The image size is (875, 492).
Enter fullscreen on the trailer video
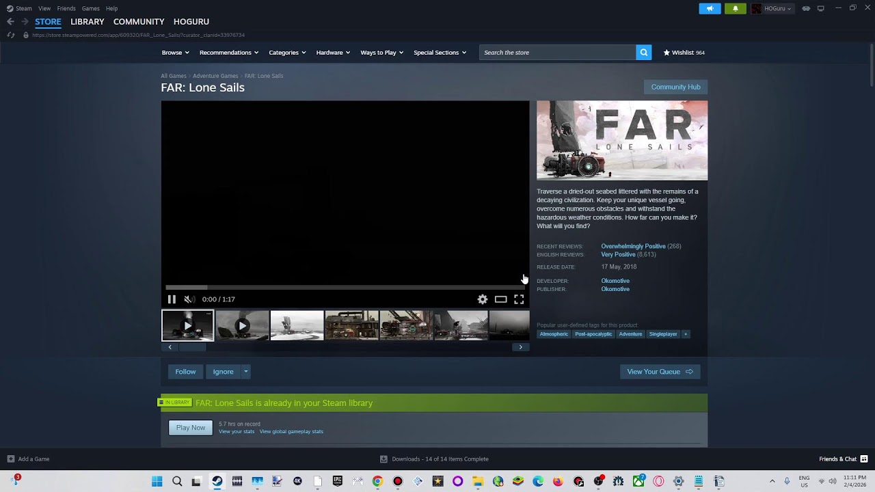click(x=519, y=299)
